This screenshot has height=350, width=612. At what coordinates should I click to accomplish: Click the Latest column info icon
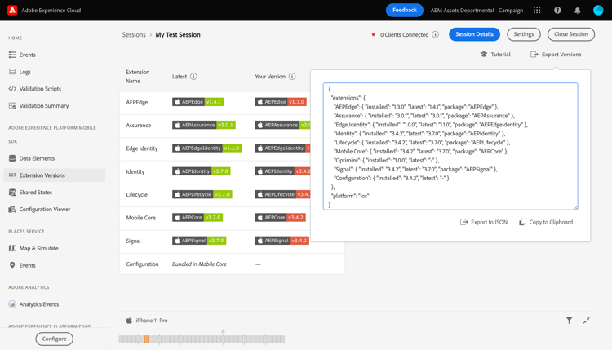pyautogui.click(x=193, y=77)
